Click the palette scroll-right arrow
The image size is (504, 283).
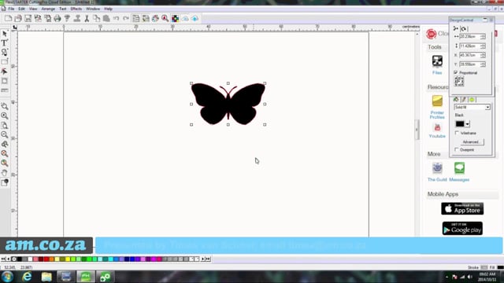point(203,259)
